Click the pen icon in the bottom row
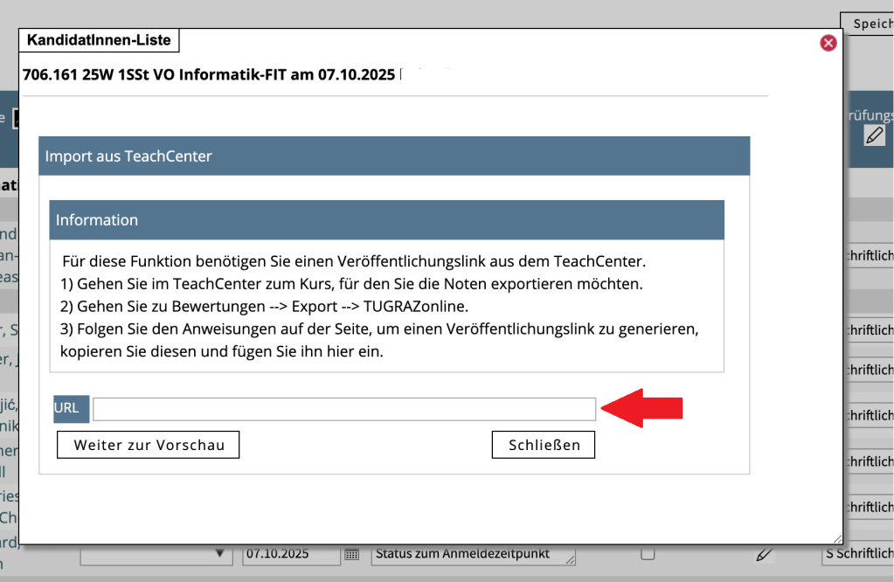The width and height of the screenshot is (894, 582). [x=765, y=554]
